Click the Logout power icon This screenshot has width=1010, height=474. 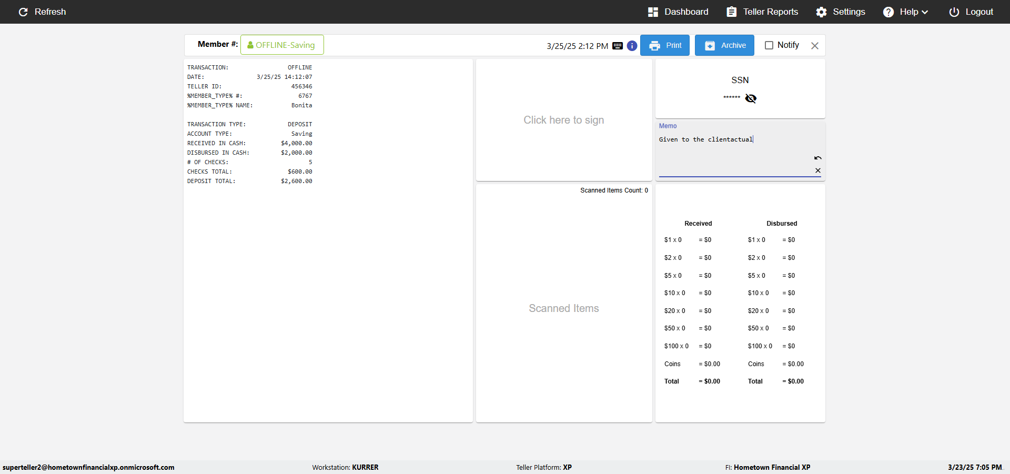point(954,12)
